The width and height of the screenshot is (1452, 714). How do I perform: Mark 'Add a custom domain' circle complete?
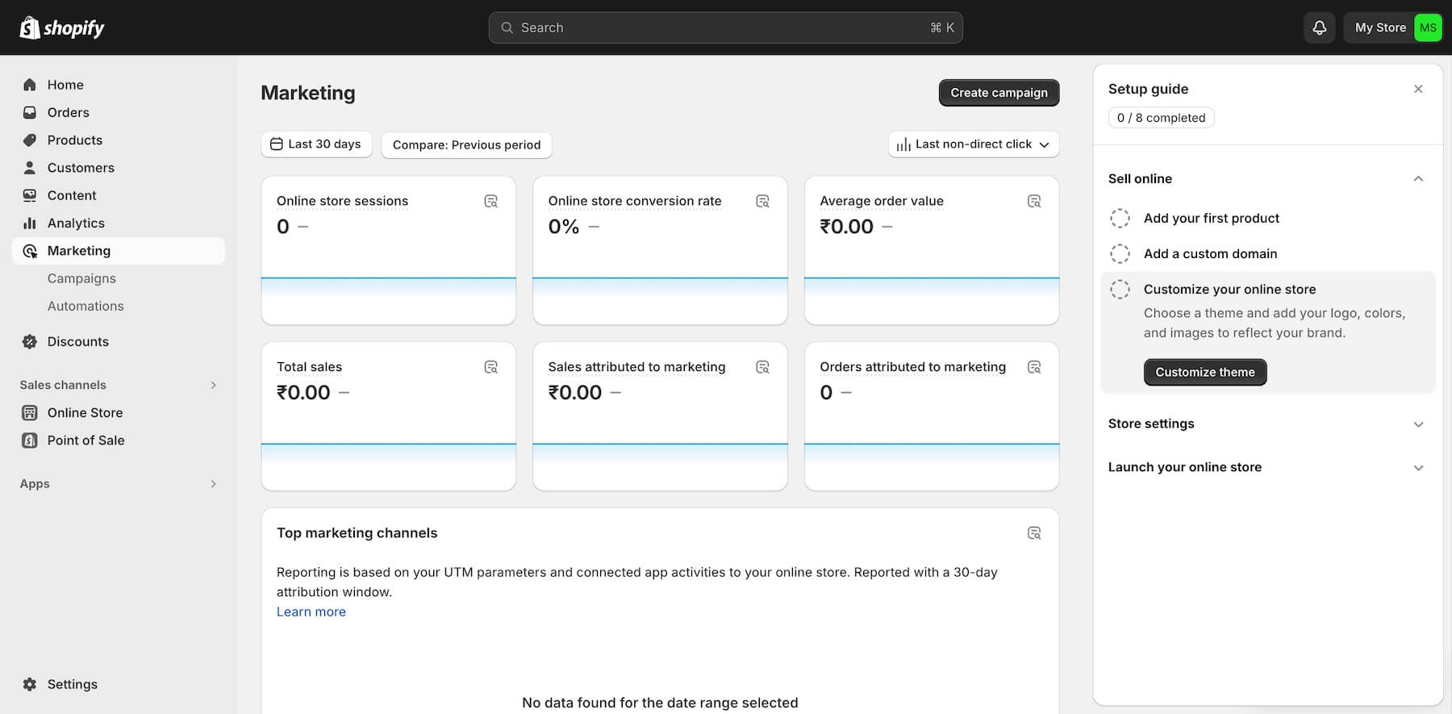pos(1120,253)
